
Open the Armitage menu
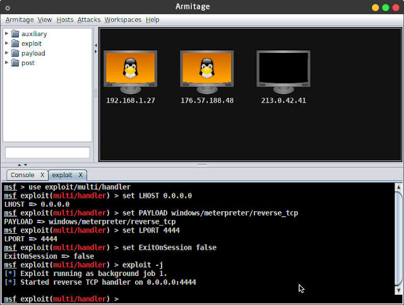(x=20, y=20)
